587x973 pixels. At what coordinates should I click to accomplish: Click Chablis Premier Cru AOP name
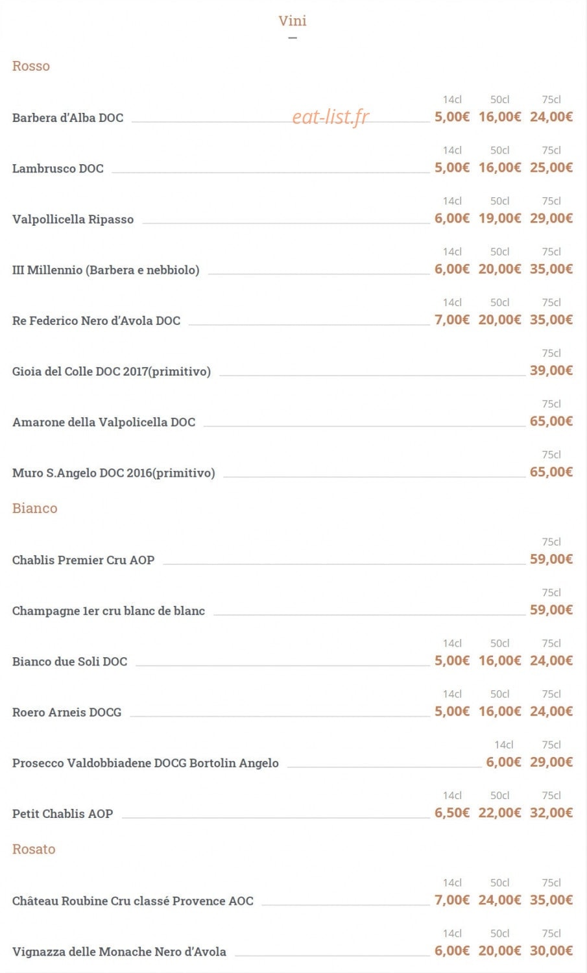coord(83,560)
